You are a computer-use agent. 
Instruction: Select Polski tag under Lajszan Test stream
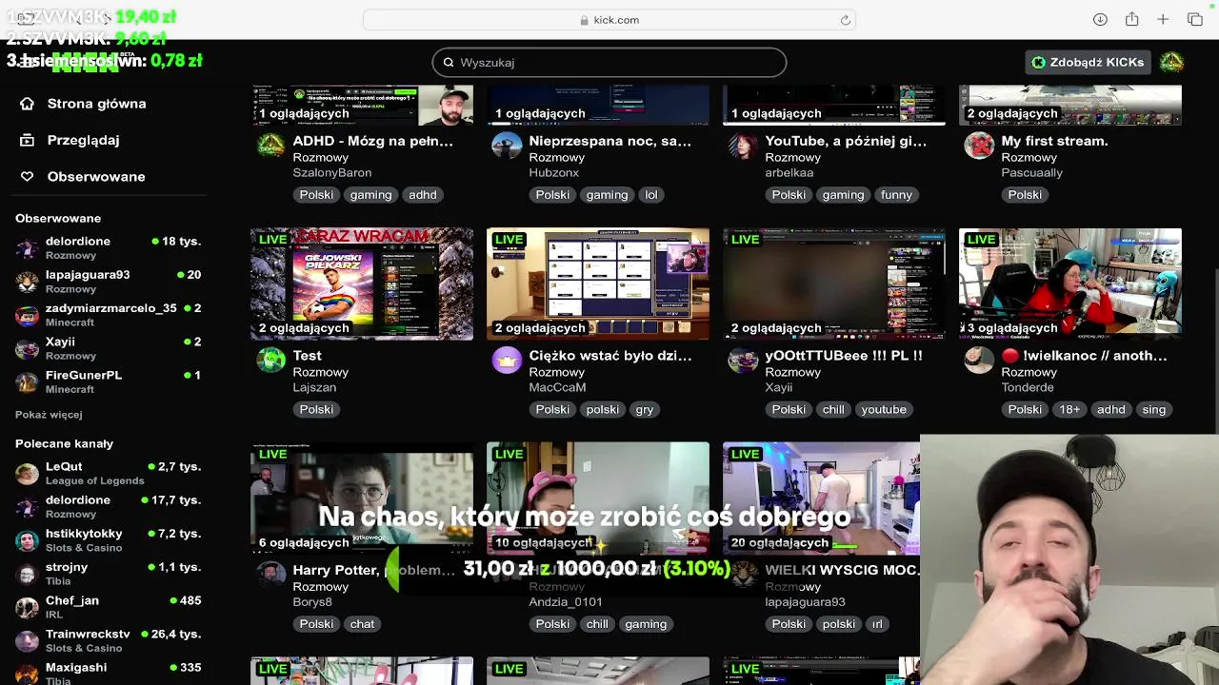316,410
